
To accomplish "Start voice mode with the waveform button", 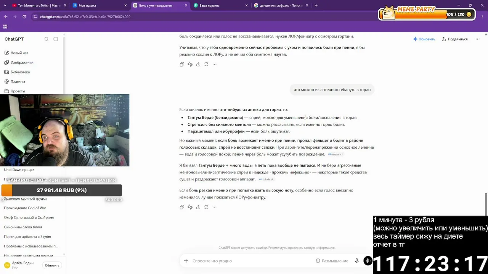I will point(368,261).
